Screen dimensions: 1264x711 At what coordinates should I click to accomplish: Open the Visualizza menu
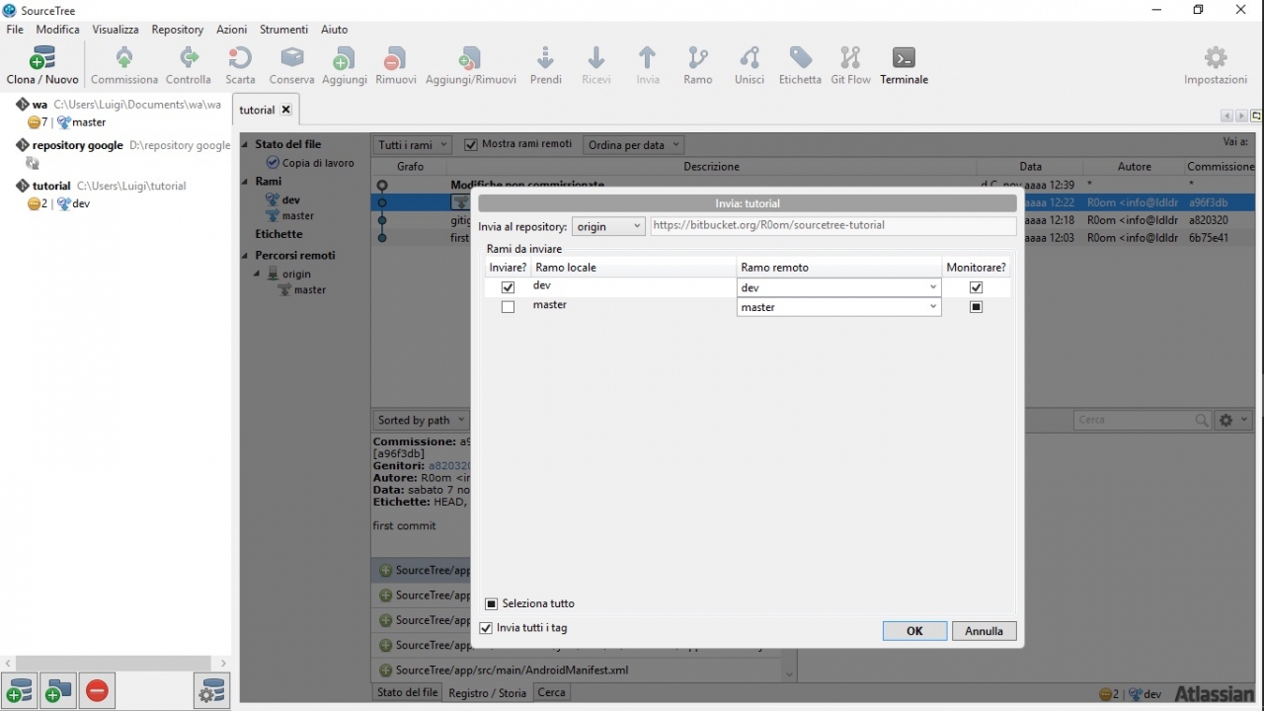[116, 30]
